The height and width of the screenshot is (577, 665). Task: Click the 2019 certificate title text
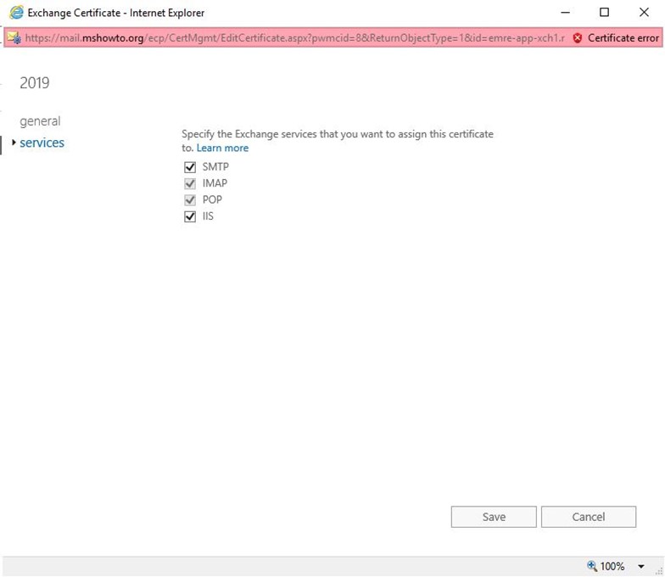[x=34, y=83]
